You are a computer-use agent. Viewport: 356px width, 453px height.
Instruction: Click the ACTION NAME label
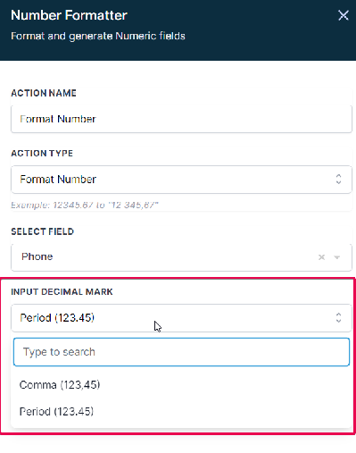pos(44,93)
